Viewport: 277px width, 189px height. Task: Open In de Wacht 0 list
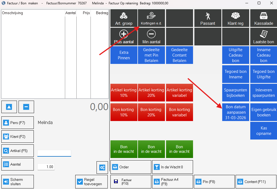pos(172,167)
